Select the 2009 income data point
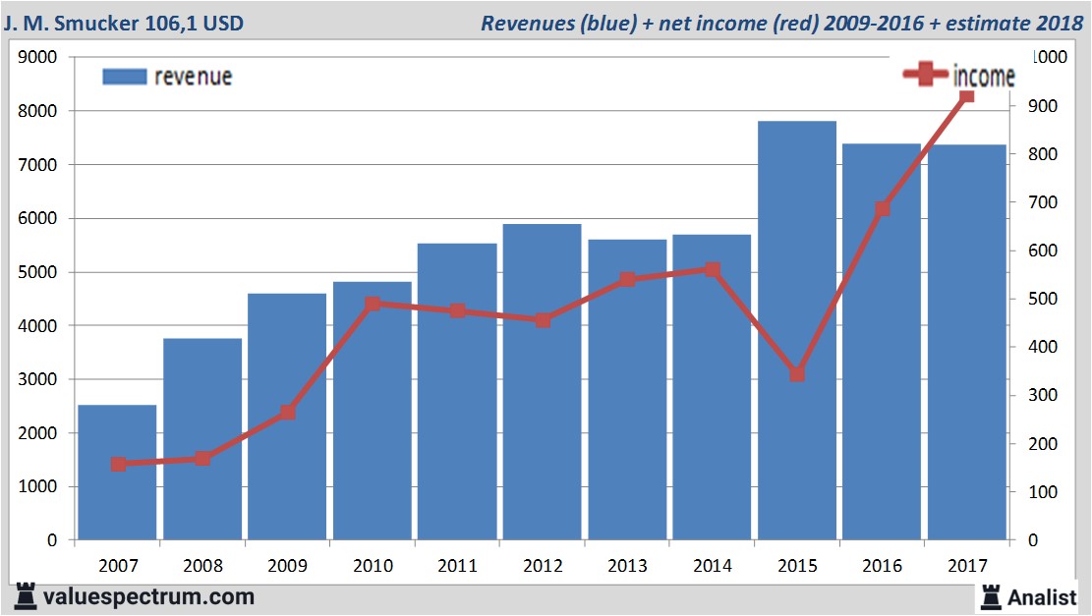Image resolution: width=1092 pixels, height=616 pixels. coord(288,413)
